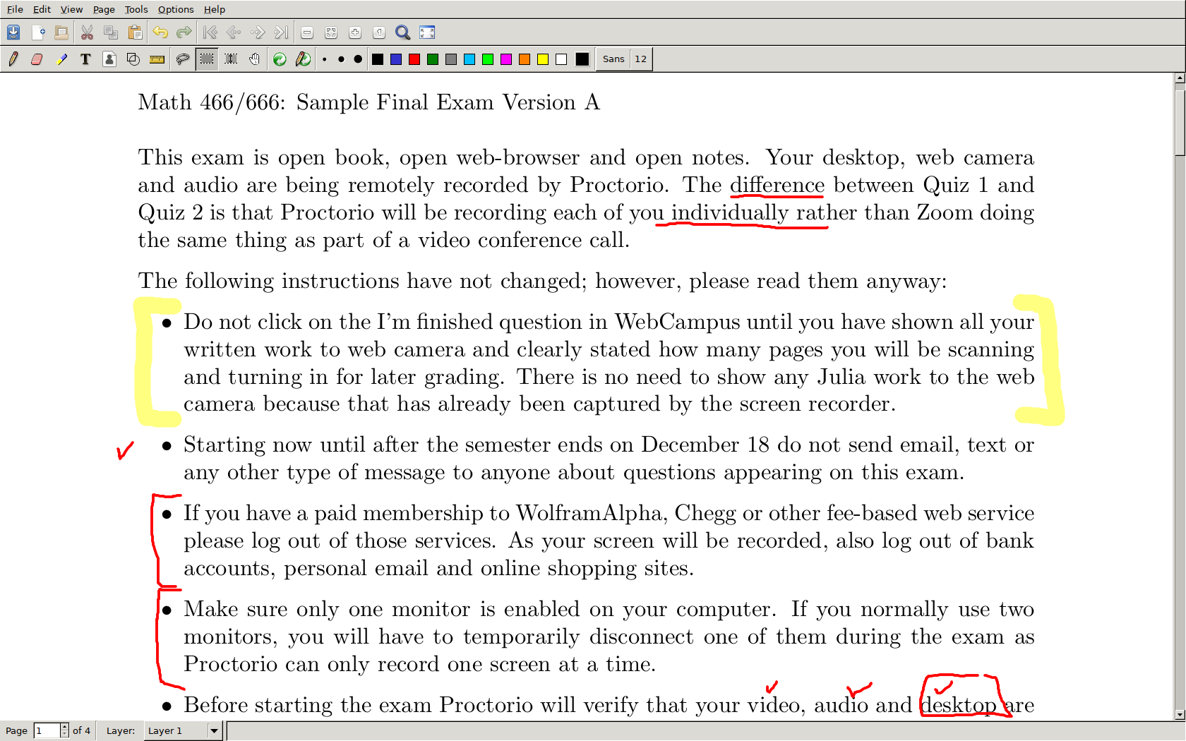
Task: Activate the Text tool
Action: click(85, 59)
